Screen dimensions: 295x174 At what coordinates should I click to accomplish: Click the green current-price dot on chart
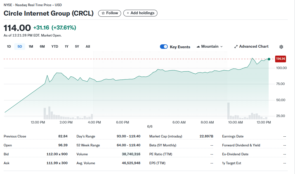[269, 59]
